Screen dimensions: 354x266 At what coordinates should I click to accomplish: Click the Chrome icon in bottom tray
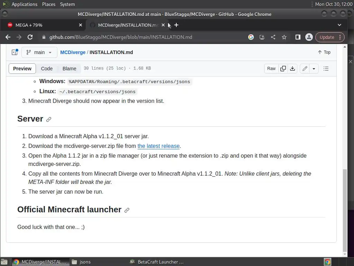[x=327, y=262]
